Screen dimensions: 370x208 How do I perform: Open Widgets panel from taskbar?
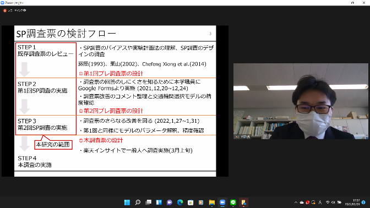[159, 202]
